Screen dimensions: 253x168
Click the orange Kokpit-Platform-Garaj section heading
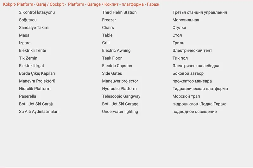point(81,4)
